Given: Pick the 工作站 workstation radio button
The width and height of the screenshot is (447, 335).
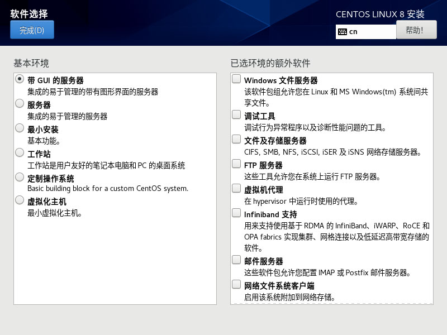Looking at the screenshot, I should 20,152.
